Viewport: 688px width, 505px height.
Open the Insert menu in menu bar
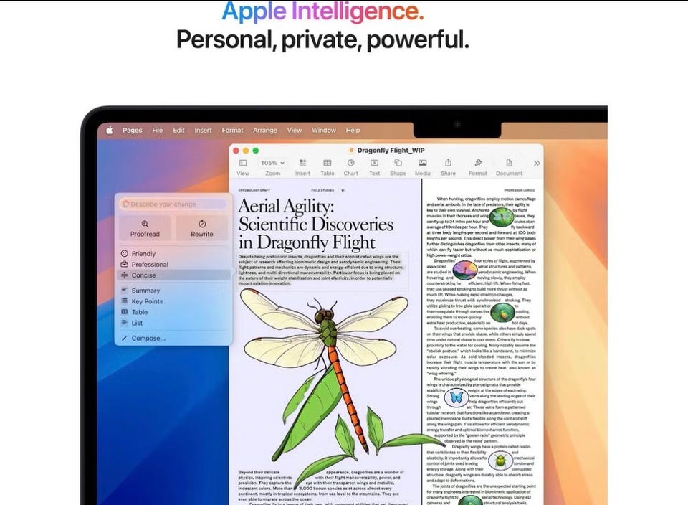point(203,130)
